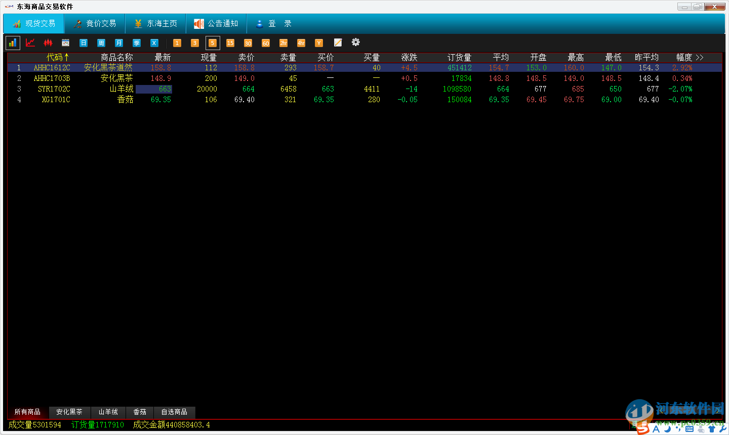Select the weekly (周) period icon
The width and height of the screenshot is (729, 435).
[101, 43]
